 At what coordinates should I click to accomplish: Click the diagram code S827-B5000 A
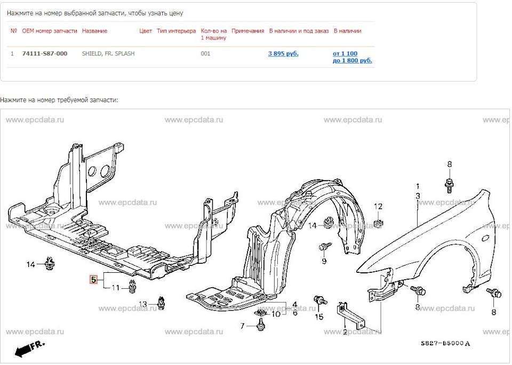pos(445,343)
